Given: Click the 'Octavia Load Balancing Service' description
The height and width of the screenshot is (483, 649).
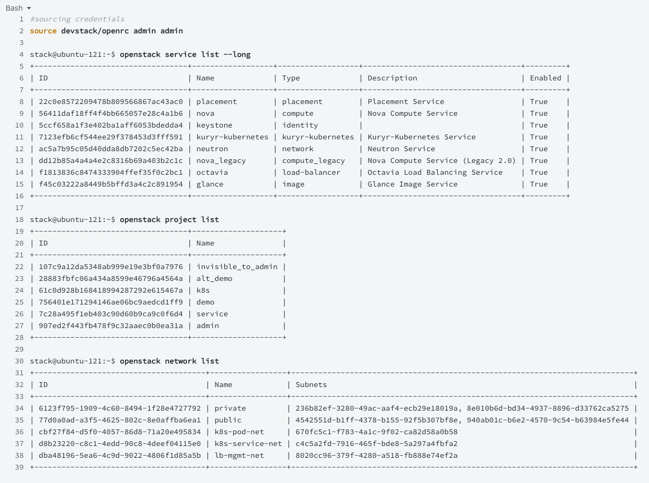Looking at the screenshot, I should [435, 173].
